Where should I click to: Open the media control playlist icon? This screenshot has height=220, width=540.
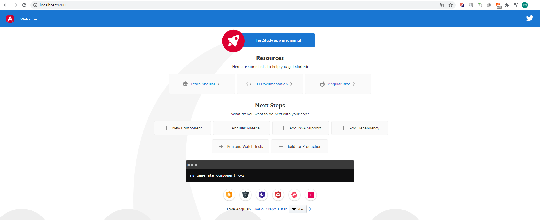click(x=516, y=5)
